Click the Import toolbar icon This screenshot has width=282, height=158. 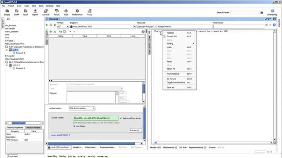[35, 12]
